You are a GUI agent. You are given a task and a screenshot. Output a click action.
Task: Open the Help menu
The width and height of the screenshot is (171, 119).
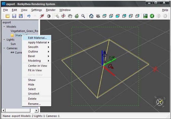point(165,10)
